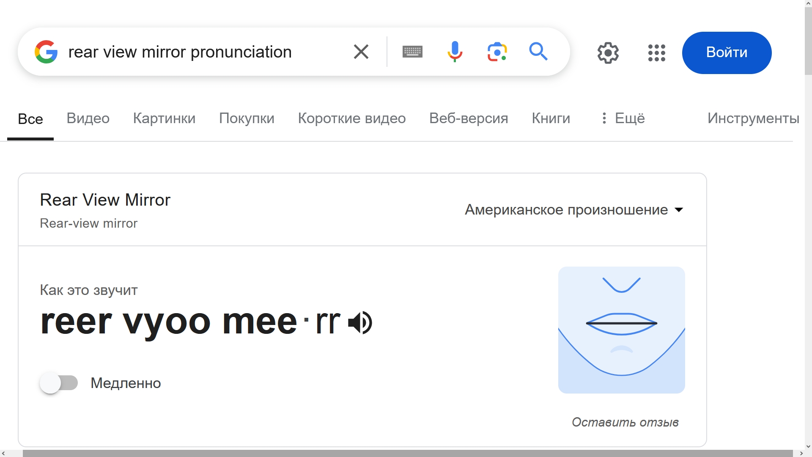Toggle the Медленно slow switch

tap(59, 383)
